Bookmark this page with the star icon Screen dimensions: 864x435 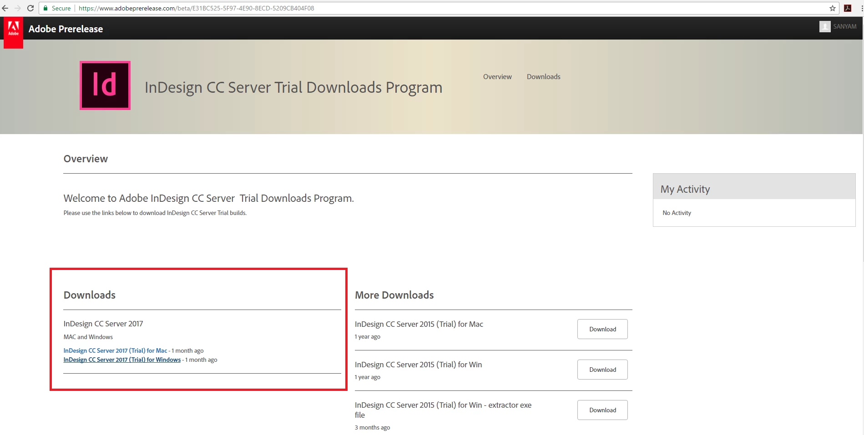click(833, 8)
